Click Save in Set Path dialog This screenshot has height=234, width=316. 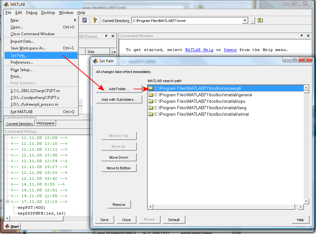pos(104,220)
